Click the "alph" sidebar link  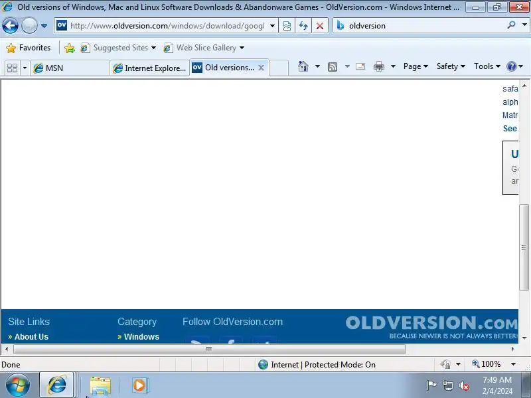pos(510,102)
